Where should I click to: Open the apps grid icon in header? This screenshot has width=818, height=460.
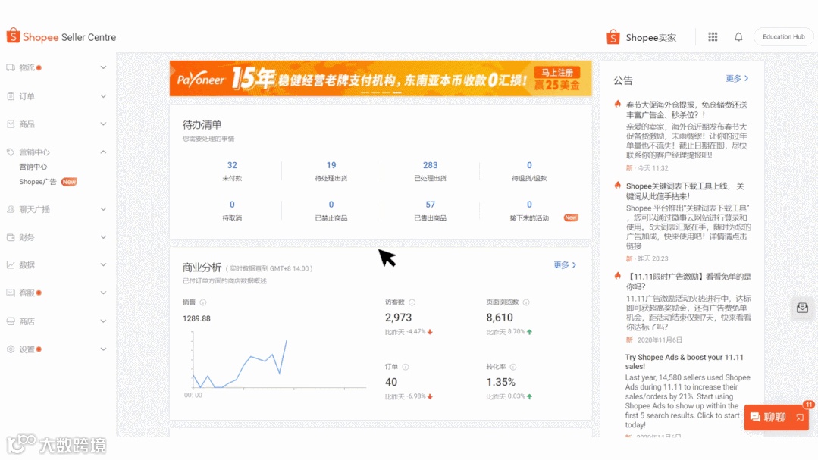[713, 36]
